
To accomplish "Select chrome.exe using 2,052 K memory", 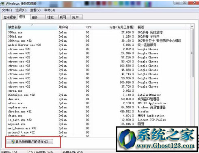I will (x=98, y=49).
